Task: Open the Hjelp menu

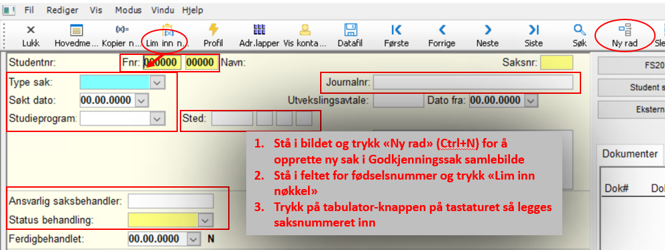Action: (x=193, y=10)
